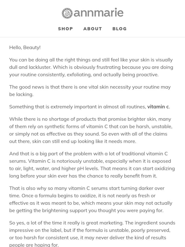Click the paragraph starting 'And that is a big part'
The height and width of the screenshot is (247, 185).
(x=92, y=165)
